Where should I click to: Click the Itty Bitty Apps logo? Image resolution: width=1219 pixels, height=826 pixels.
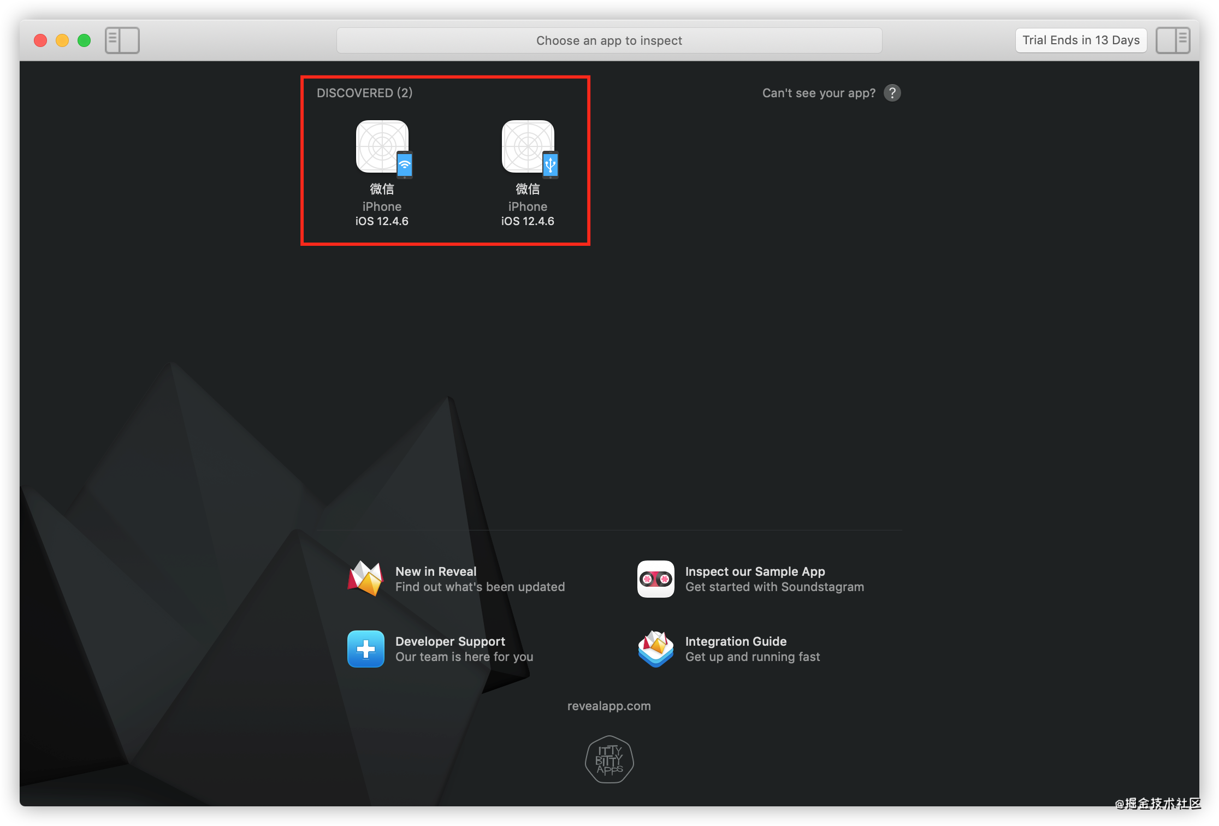point(609,759)
